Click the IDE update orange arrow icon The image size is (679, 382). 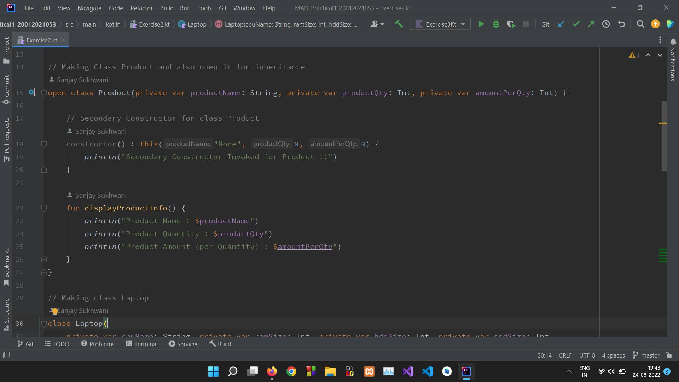click(655, 24)
